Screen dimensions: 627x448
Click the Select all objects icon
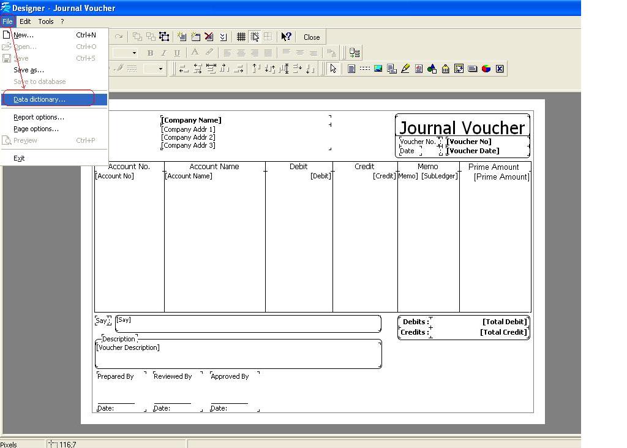(x=164, y=37)
